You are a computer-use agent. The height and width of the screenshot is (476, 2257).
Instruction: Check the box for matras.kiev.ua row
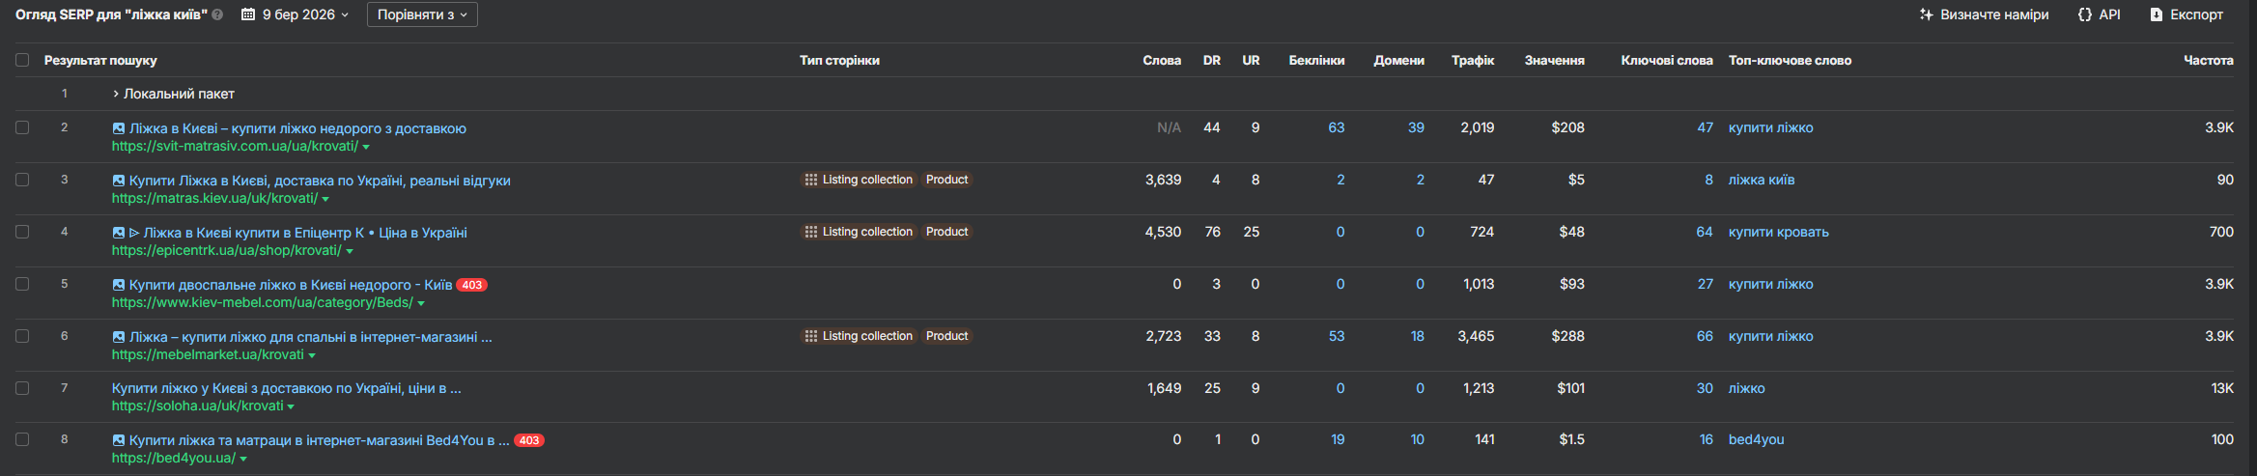(x=22, y=180)
